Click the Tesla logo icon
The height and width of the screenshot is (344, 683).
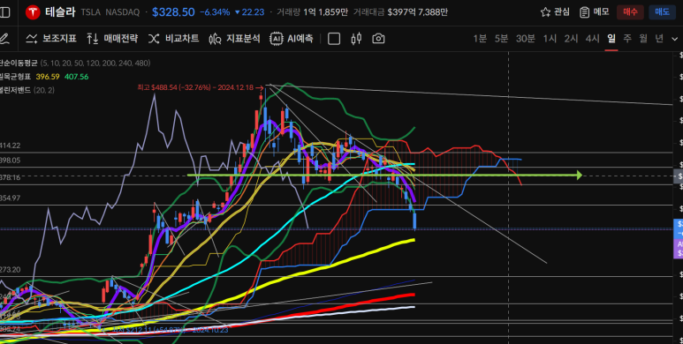pos(33,12)
